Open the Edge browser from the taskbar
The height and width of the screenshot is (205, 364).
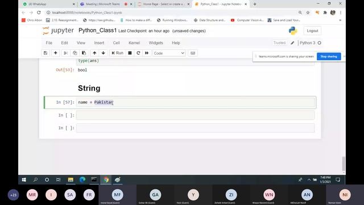[82, 180]
